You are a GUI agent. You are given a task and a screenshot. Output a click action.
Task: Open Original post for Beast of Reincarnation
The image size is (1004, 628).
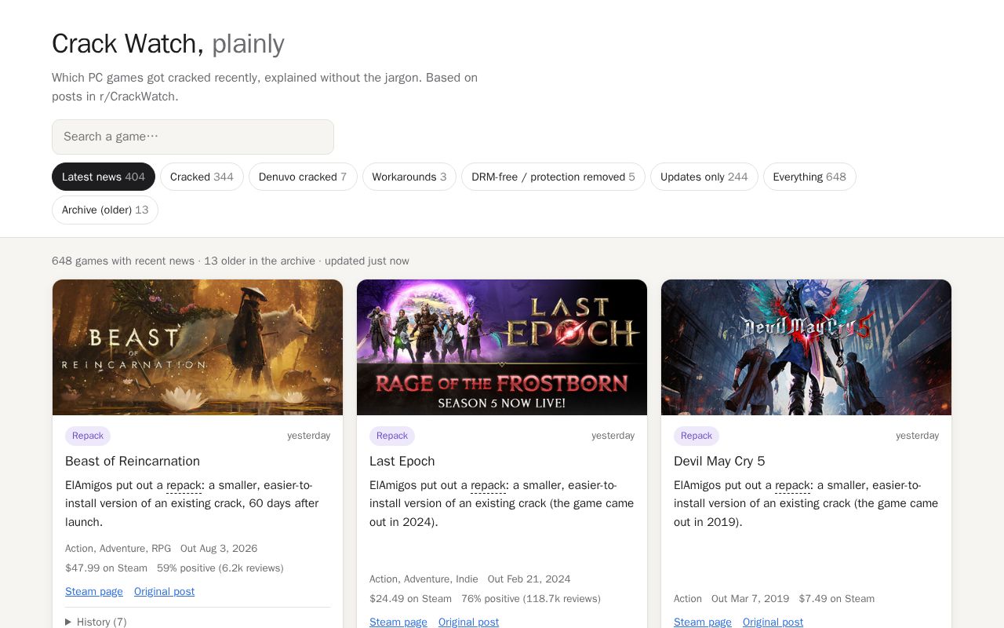coord(164,591)
